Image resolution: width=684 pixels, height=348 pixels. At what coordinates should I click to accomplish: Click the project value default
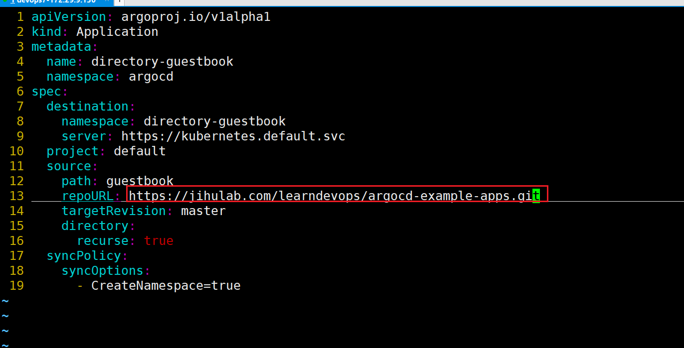coord(140,151)
